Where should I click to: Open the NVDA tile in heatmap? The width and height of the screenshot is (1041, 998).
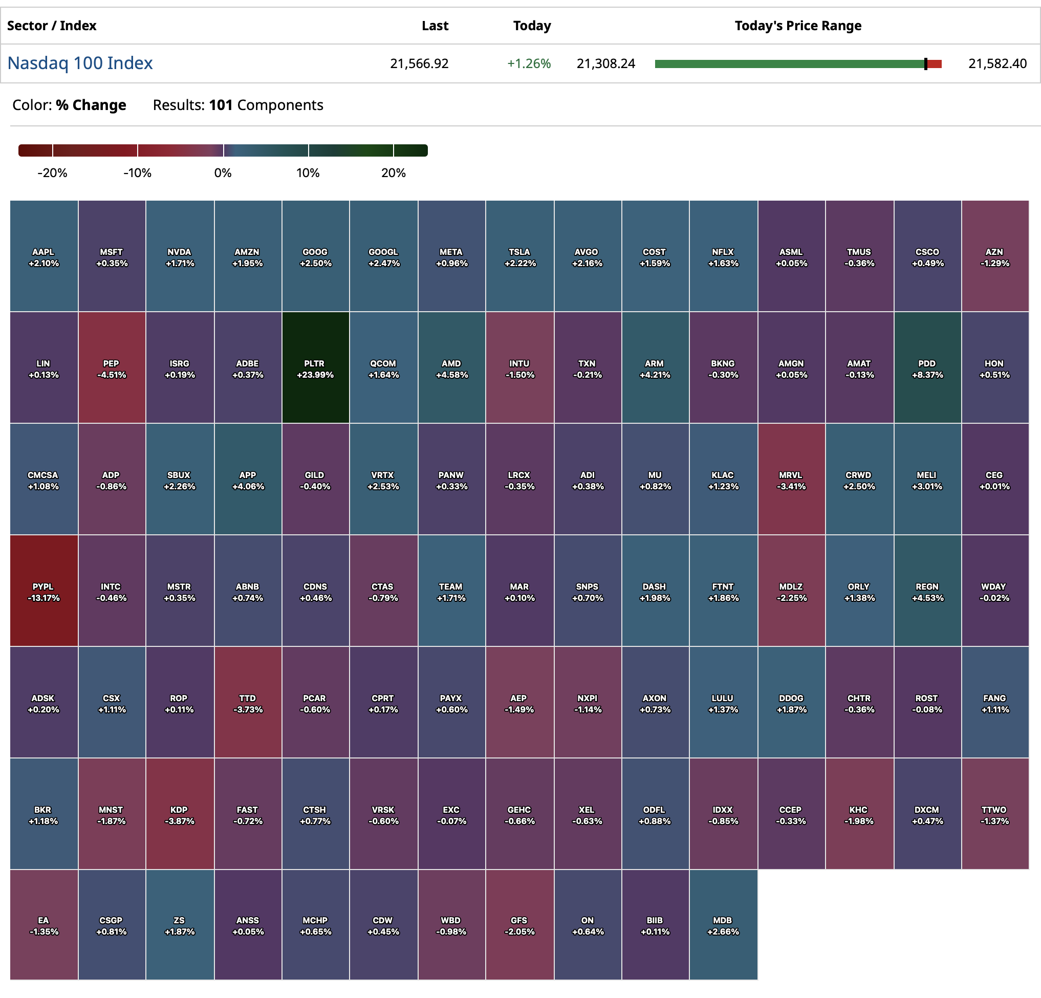point(180,256)
